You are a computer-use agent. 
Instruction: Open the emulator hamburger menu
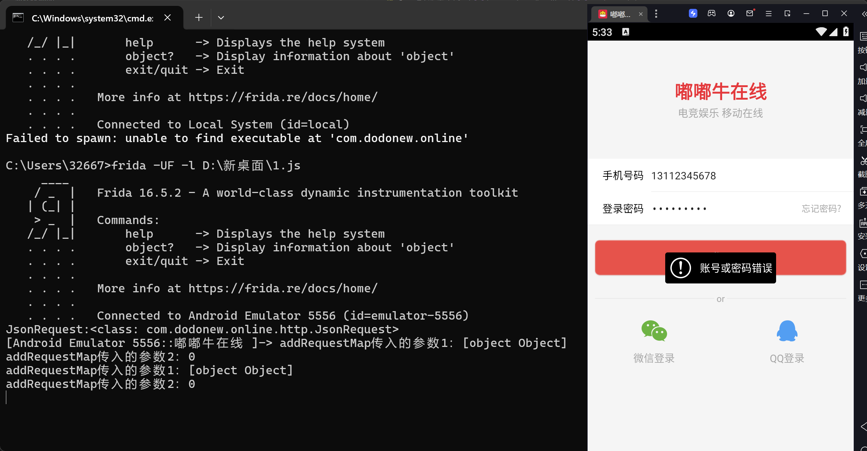[769, 14]
